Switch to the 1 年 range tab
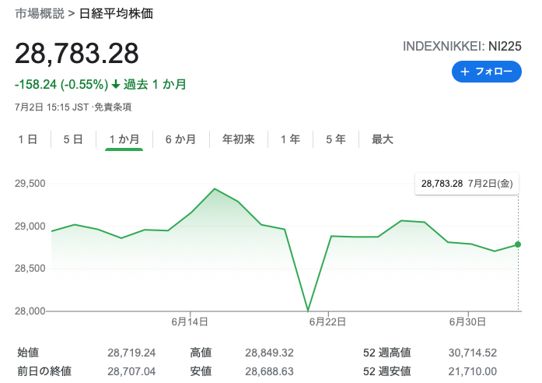 coord(290,139)
